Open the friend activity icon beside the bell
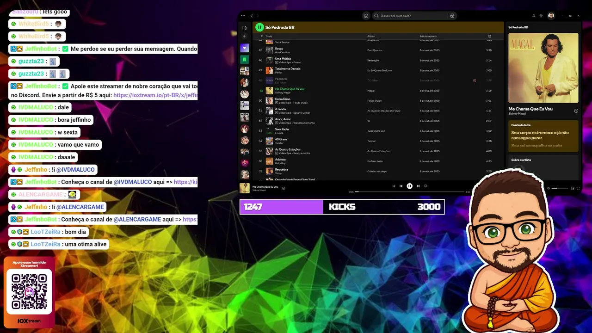The width and height of the screenshot is (592, 333). [541, 16]
